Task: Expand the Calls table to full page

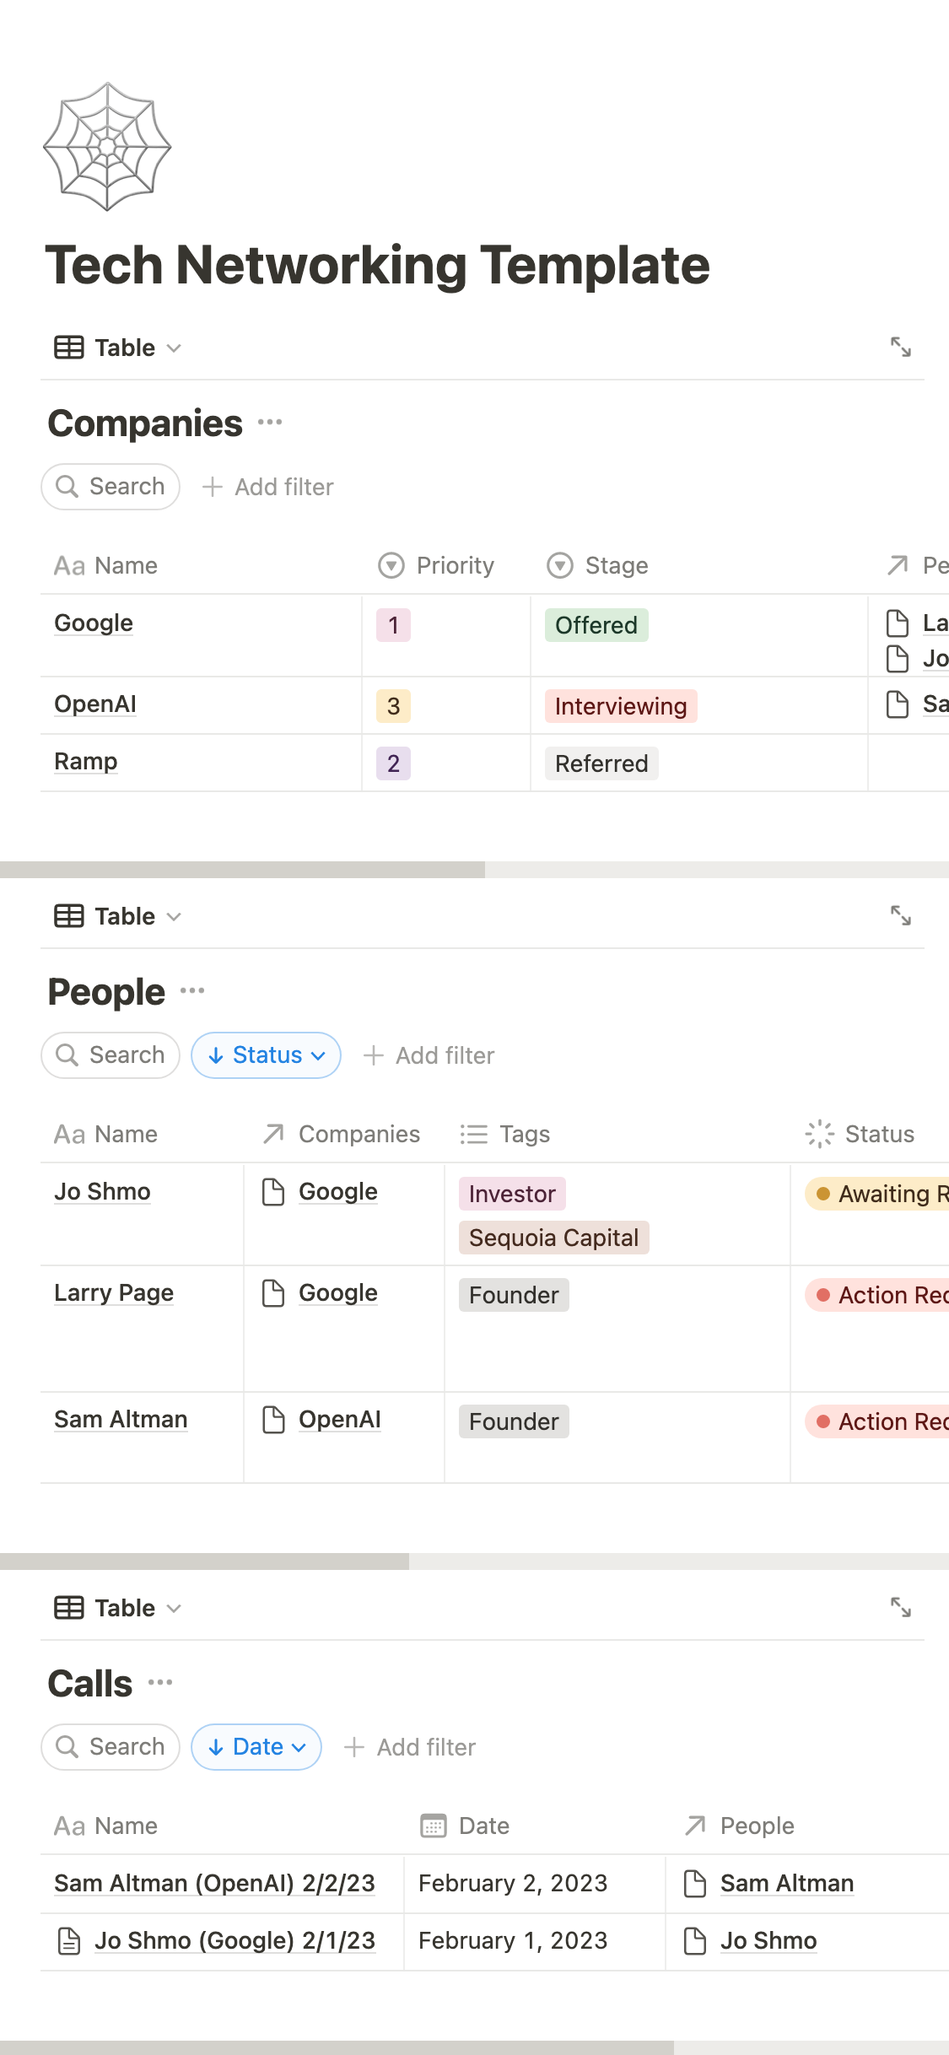Action: (x=900, y=1607)
